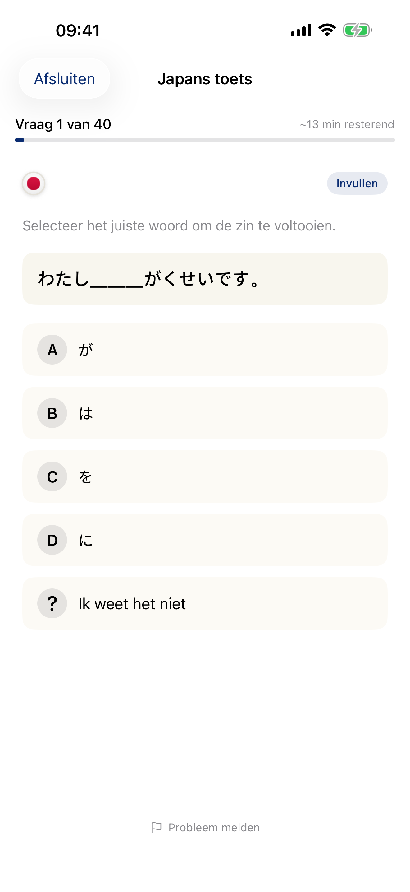
Task: Select answer D with particle に
Action: tap(205, 540)
